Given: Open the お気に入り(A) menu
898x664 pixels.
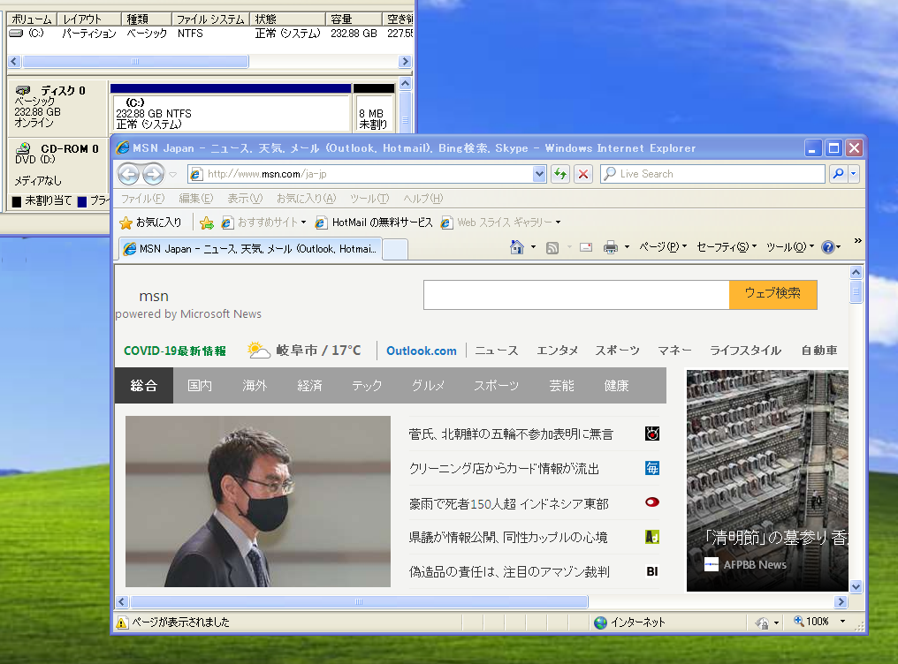Looking at the screenshot, I should 307,199.
